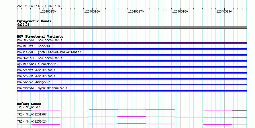Select the blue nsv5453961 variant bar
Screen dimensions: 255x128
[x=132, y=91]
